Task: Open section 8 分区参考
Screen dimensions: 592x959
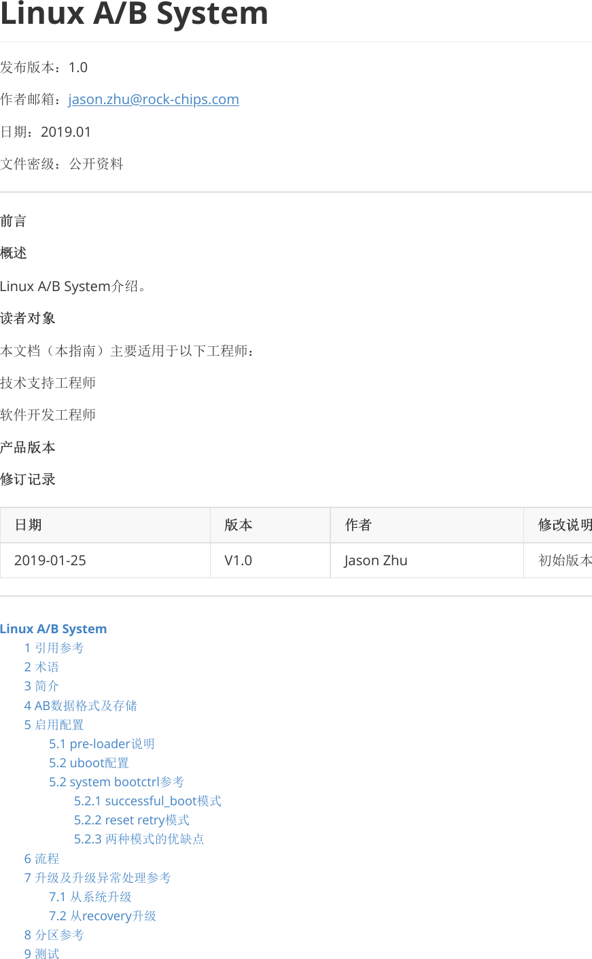Action: (x=54, y=935)
